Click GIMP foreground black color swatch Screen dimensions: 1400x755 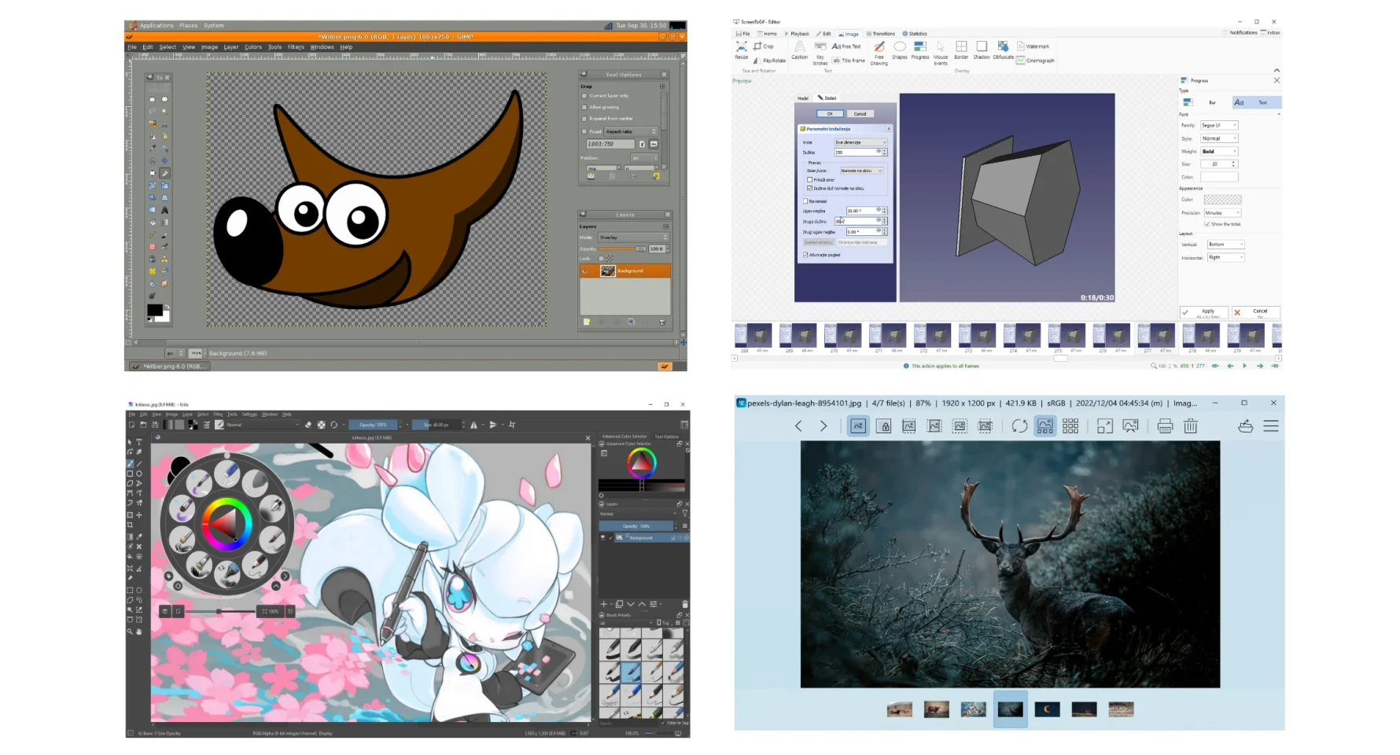[155, 310]
